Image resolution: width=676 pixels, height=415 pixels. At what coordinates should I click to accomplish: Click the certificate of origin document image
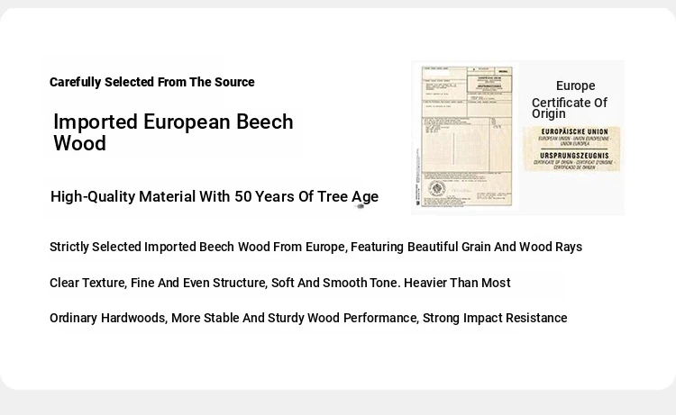tap(466, 137)
